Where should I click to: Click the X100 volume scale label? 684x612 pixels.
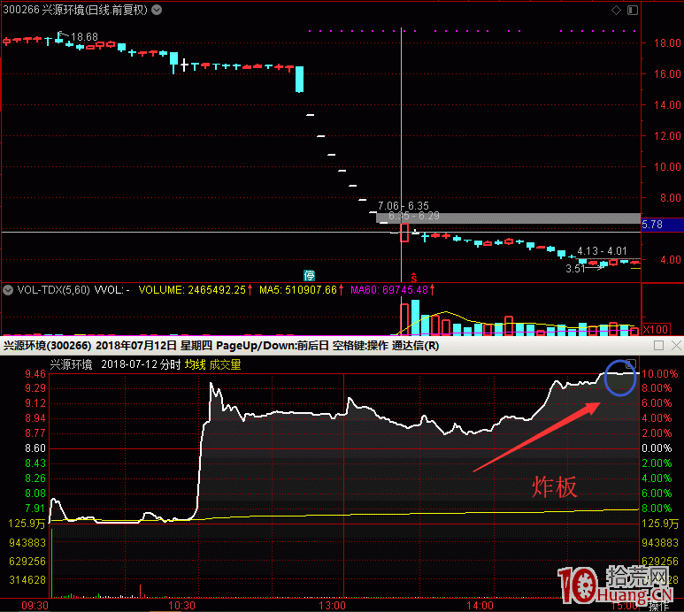pyautogui.click(x=656, y=330)
